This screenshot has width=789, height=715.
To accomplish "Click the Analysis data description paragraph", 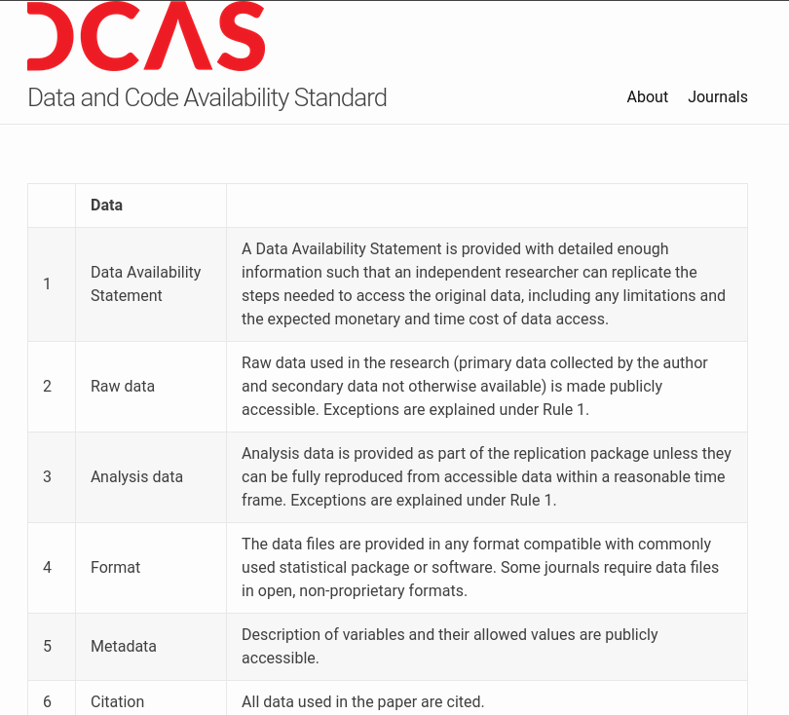I will pos(486,476).
